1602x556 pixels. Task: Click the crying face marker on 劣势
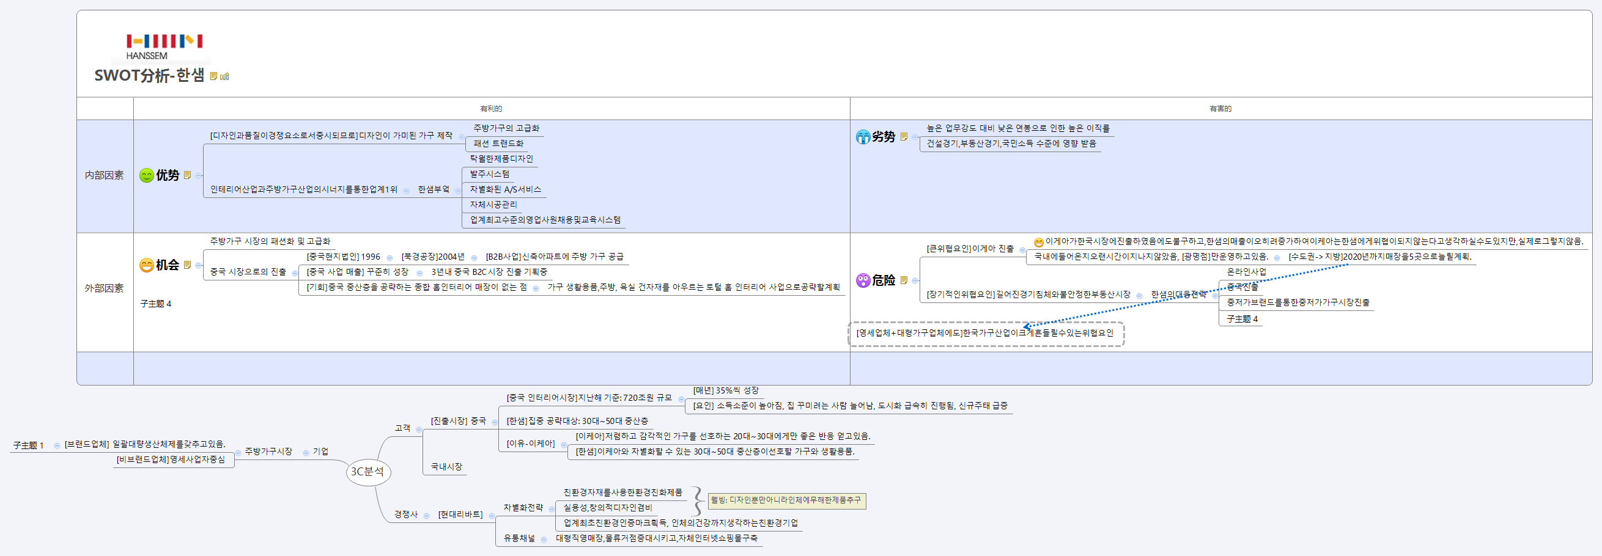(x=863, y=137)
